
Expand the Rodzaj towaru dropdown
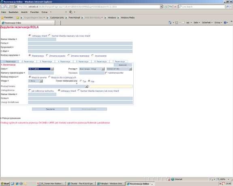pos(87,86)
